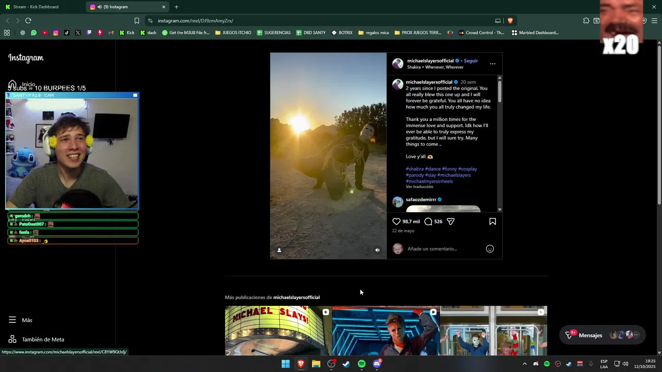Expand the 'regalos mica' bookmarks folder

tap(373, 33)
